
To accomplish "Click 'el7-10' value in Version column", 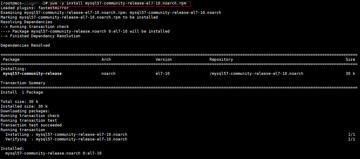I will (163, 73).
